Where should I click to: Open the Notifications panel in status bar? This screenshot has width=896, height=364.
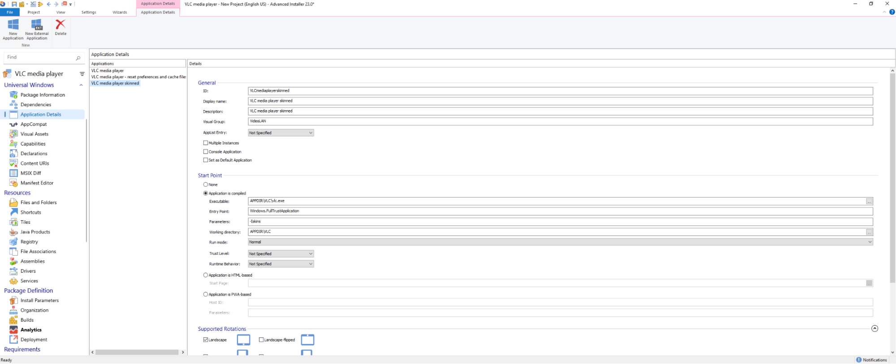click(871, 360)
